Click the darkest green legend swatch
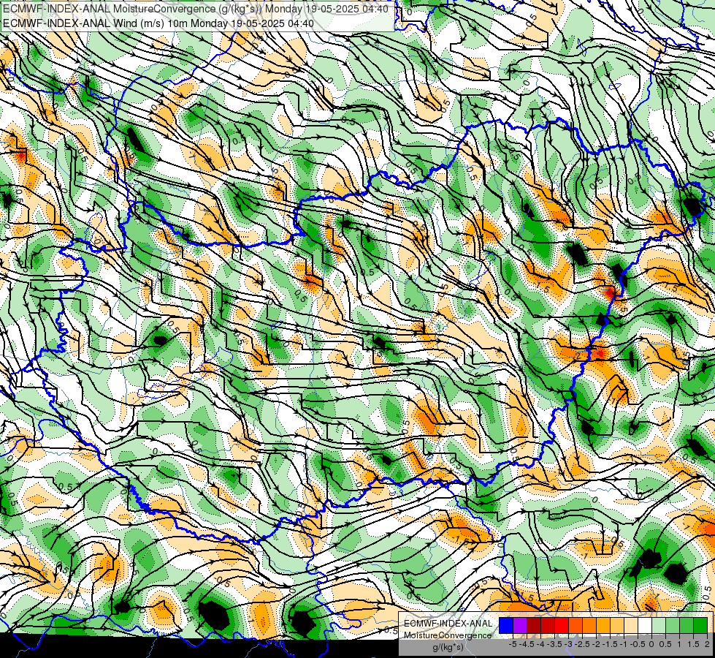Image resolution: width=715 pixels, height=658 pixels. click(700, 626)
